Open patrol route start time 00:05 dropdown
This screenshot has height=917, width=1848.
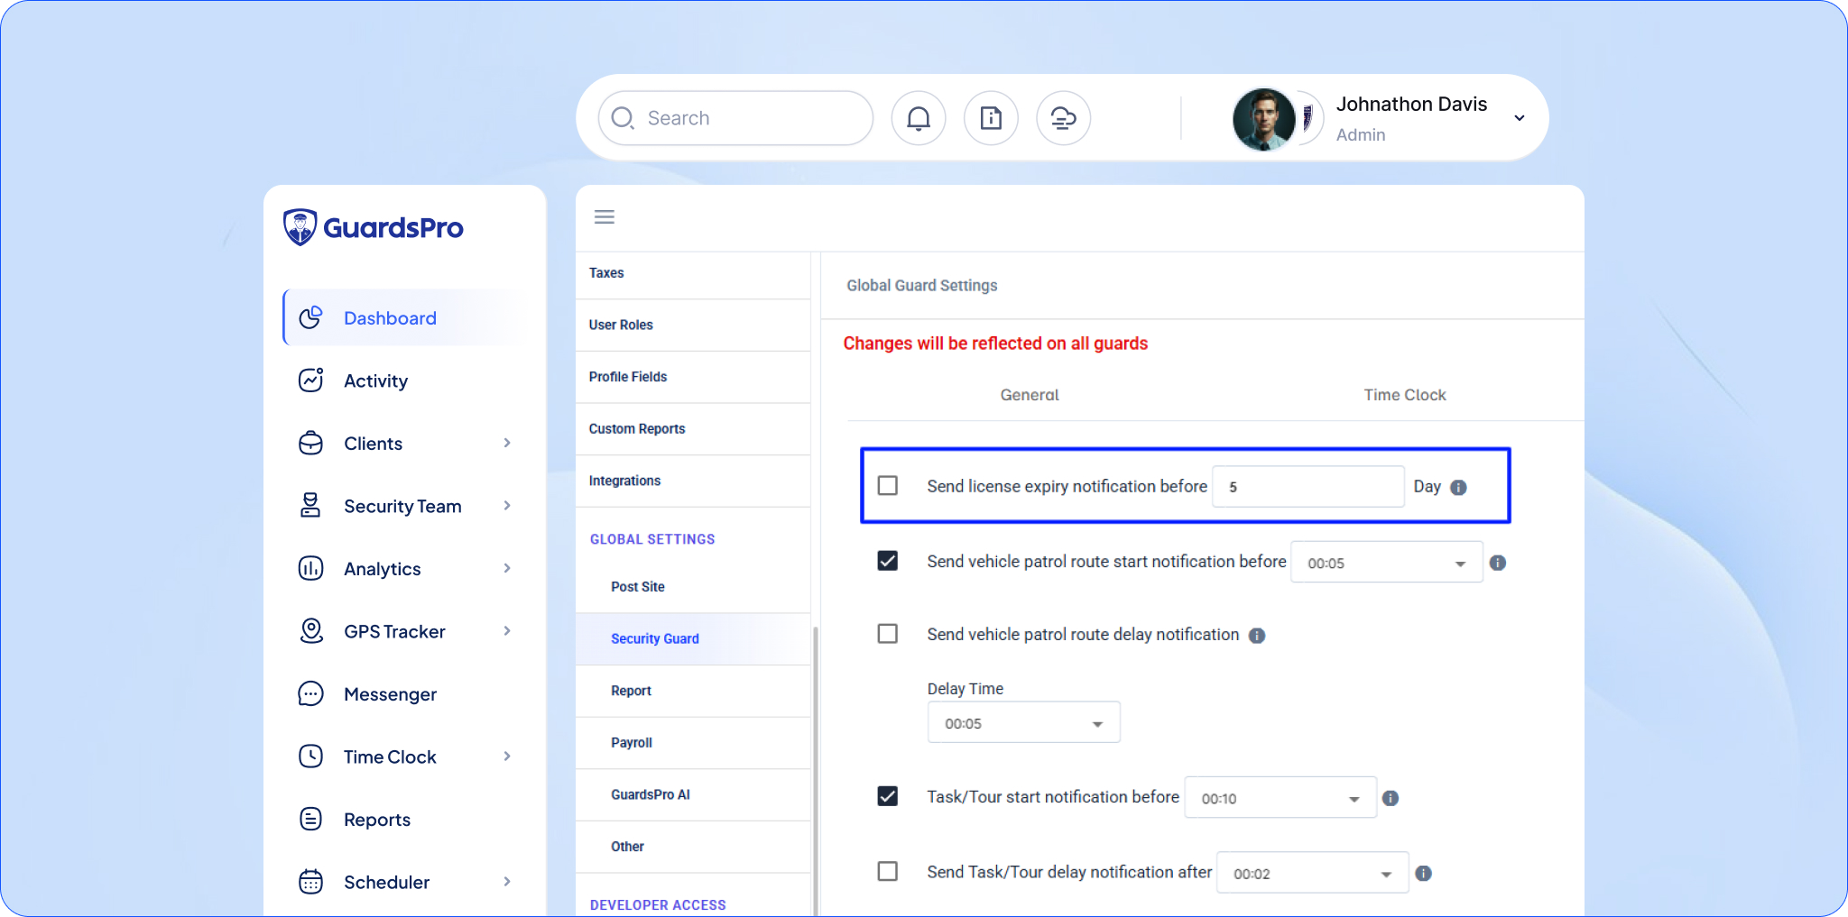tap(1387, 563)
